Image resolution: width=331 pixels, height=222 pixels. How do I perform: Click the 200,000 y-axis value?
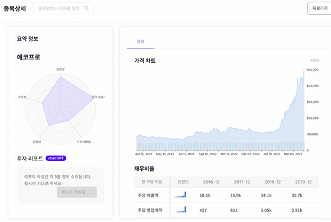click(x=313, y=118)
